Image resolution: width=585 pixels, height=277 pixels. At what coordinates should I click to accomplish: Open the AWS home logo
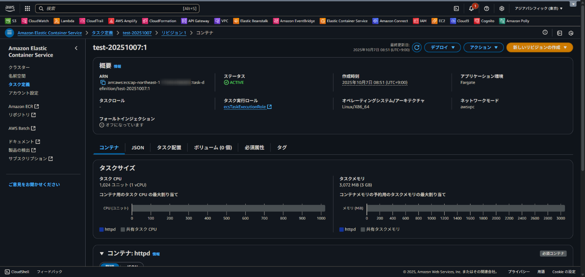(x=10, y=8)
